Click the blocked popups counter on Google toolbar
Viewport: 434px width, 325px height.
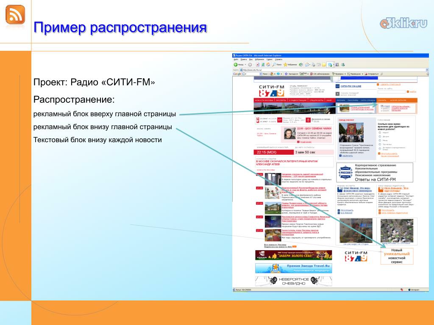(320, 74)
